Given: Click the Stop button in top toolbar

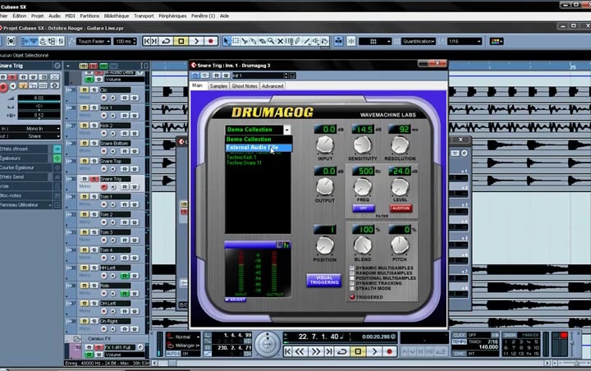Looking at the screenshot, I should click(181, 41).
